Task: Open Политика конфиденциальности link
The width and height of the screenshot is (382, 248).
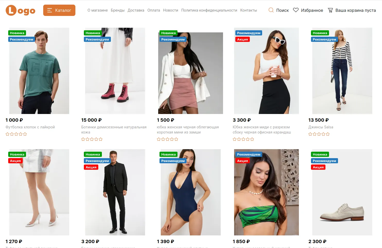Action: click(x=209, y=10)
